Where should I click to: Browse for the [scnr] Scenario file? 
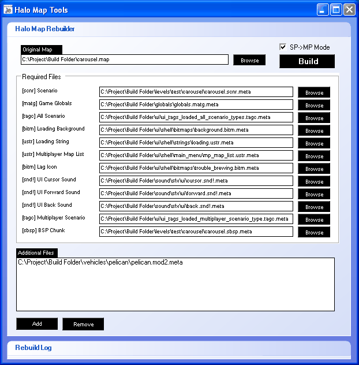tap(314, 92)
